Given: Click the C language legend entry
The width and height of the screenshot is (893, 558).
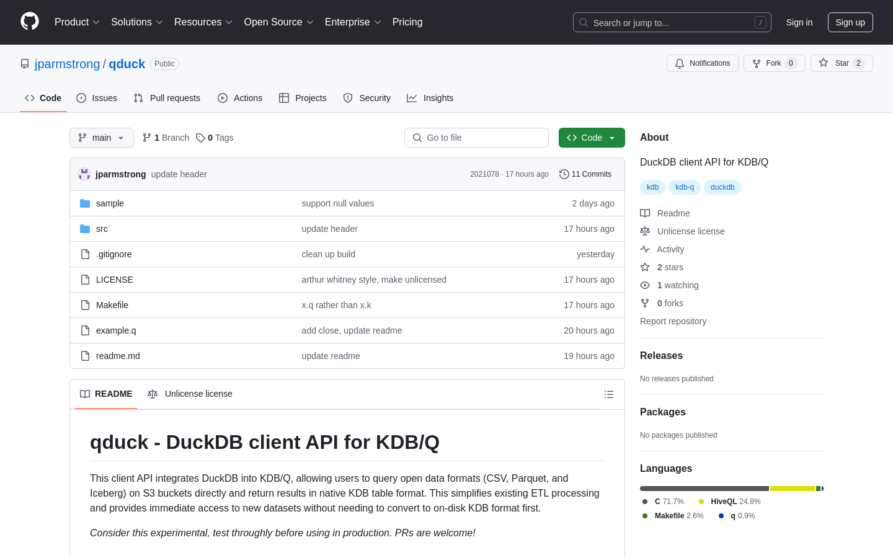Looking at the screenshot, I should 663,502.
